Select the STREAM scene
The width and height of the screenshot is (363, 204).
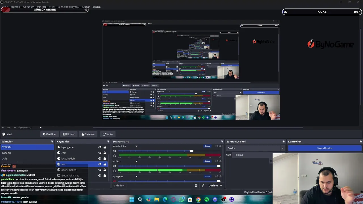[27, 147]
